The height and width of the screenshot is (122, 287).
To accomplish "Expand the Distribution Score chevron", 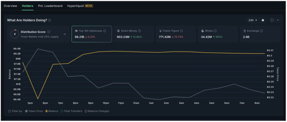I will pos(65,34).
